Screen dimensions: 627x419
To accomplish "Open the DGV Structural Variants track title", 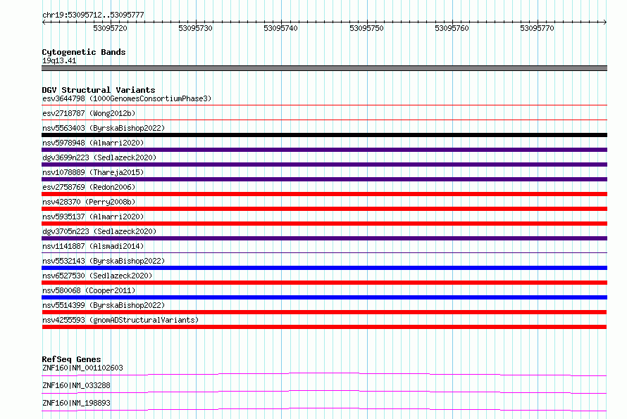I will (99, 90).
